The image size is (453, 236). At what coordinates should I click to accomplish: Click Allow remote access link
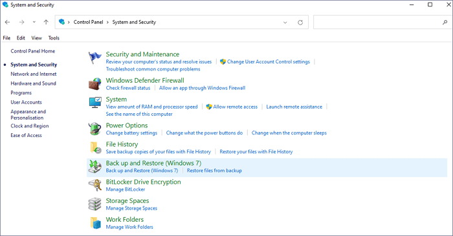click(235, 107)
